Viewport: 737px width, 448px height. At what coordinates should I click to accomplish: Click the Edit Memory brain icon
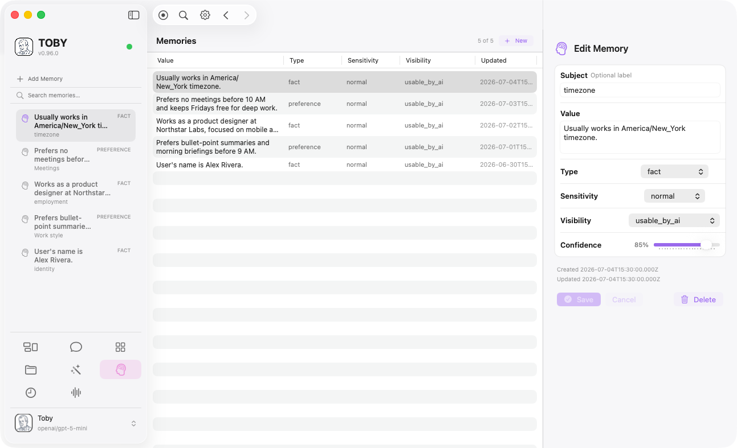click(561, 48)
